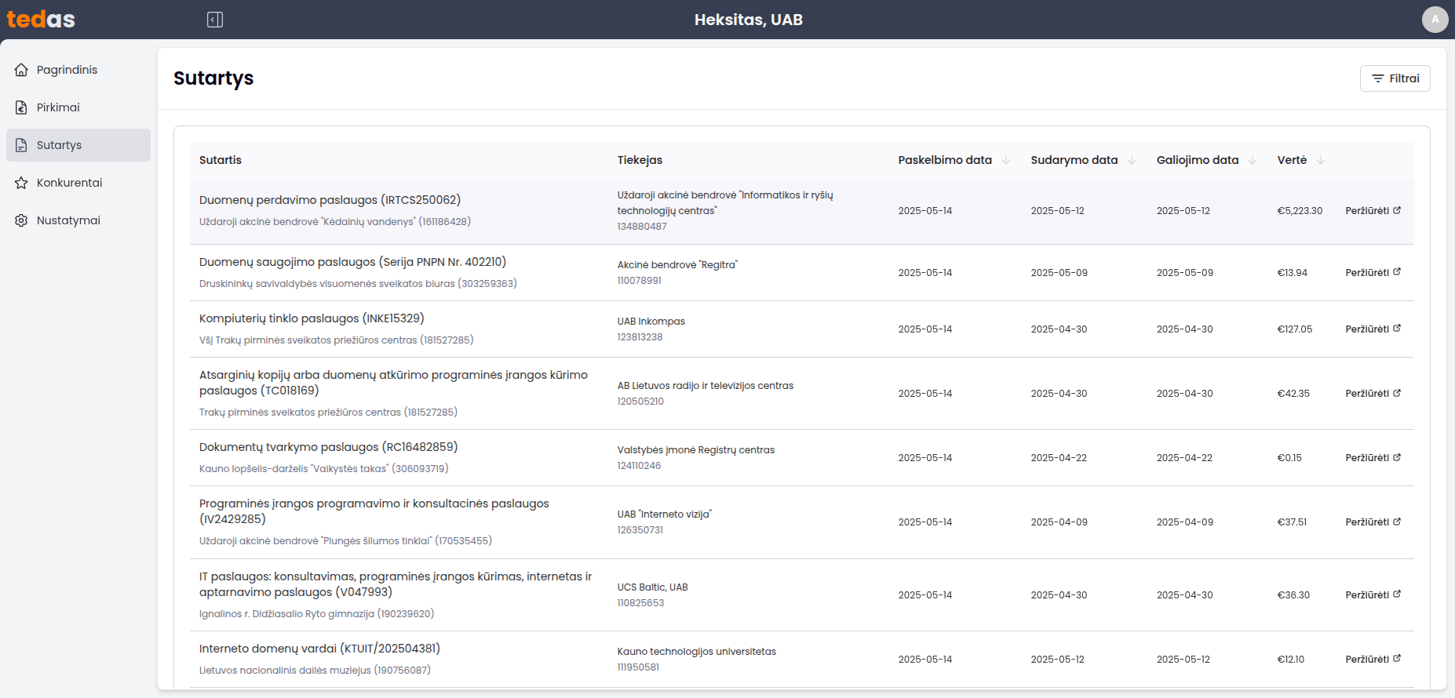This screenshot has height=698, width=1455.
Task: Click the Vertė column header
Action: pyautogui.click(x=1292, y=160)
